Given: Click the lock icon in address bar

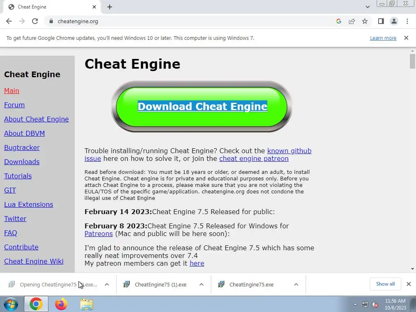Looking at the screenshot, I should 51,21.
